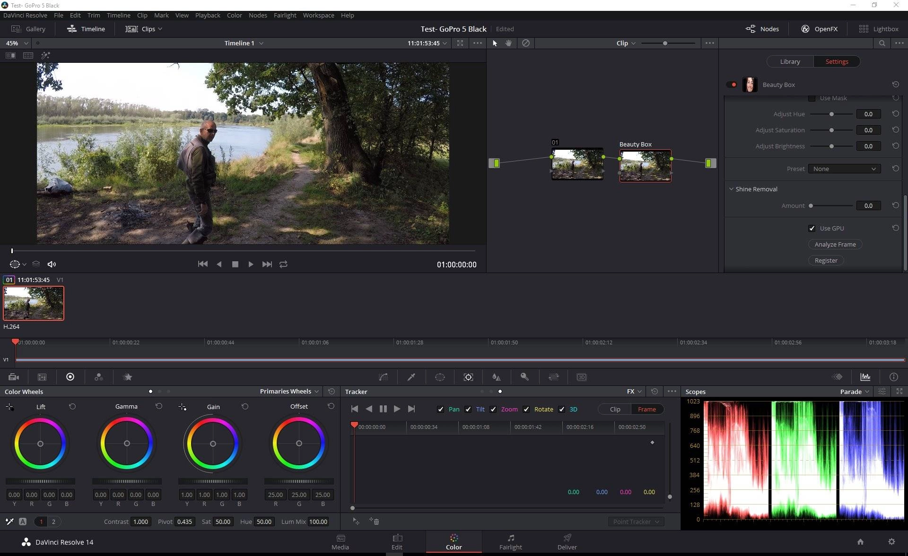Open the Color Match palette icon
Viewport: 908px width, 556px height.
(42, 377)
